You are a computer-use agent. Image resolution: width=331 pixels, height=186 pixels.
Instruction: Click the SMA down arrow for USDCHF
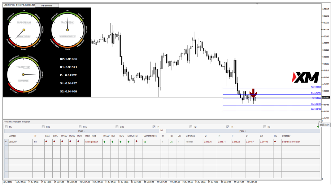pyautogui.click(x=46, y=142)
